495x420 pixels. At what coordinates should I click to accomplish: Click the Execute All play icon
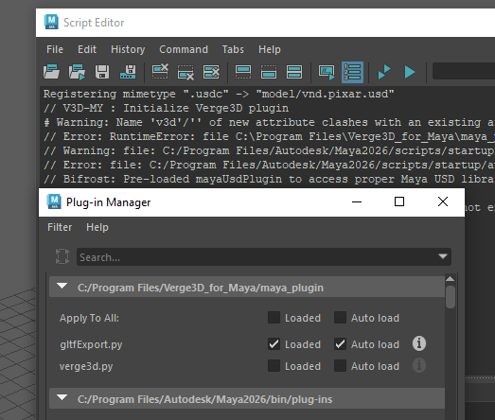pyautogui.click(x=384, y=72)
